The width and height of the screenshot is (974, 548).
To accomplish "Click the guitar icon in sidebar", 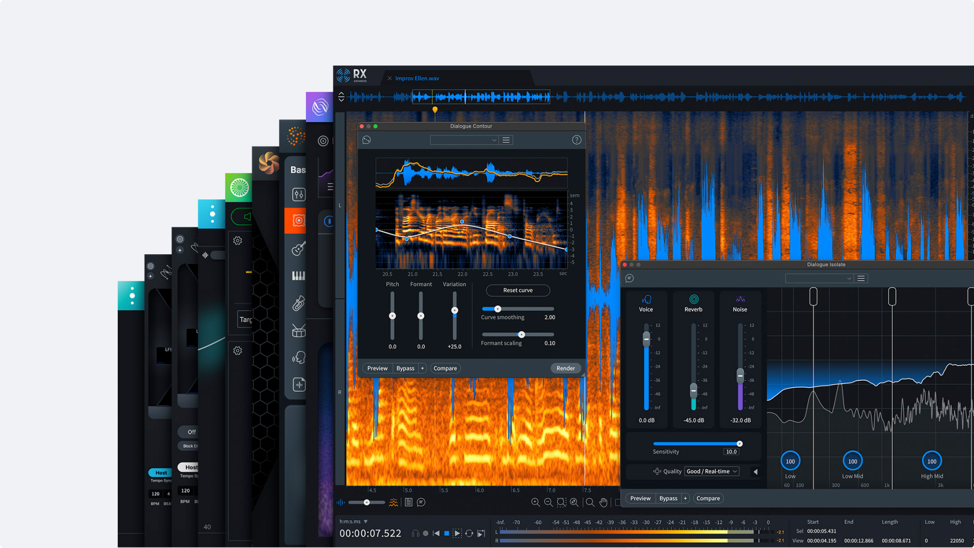I will coord(298,249).
